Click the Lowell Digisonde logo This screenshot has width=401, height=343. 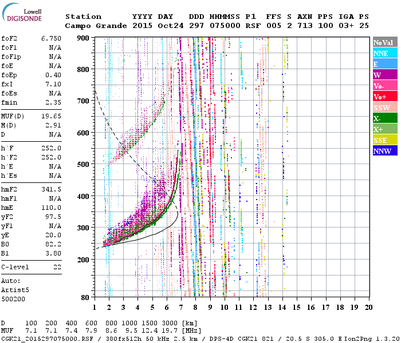22,13
